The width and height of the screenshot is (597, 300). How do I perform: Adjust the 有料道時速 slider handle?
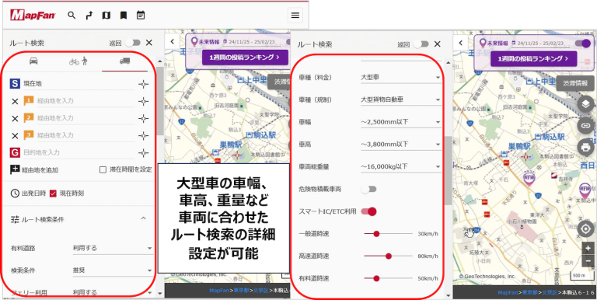coord(376,279)
